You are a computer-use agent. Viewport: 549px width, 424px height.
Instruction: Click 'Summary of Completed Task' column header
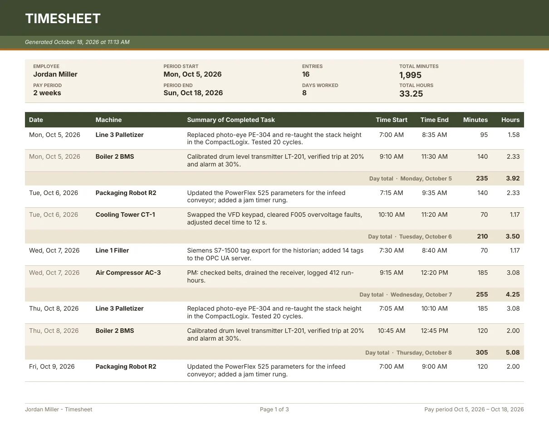tap(231, 120)
